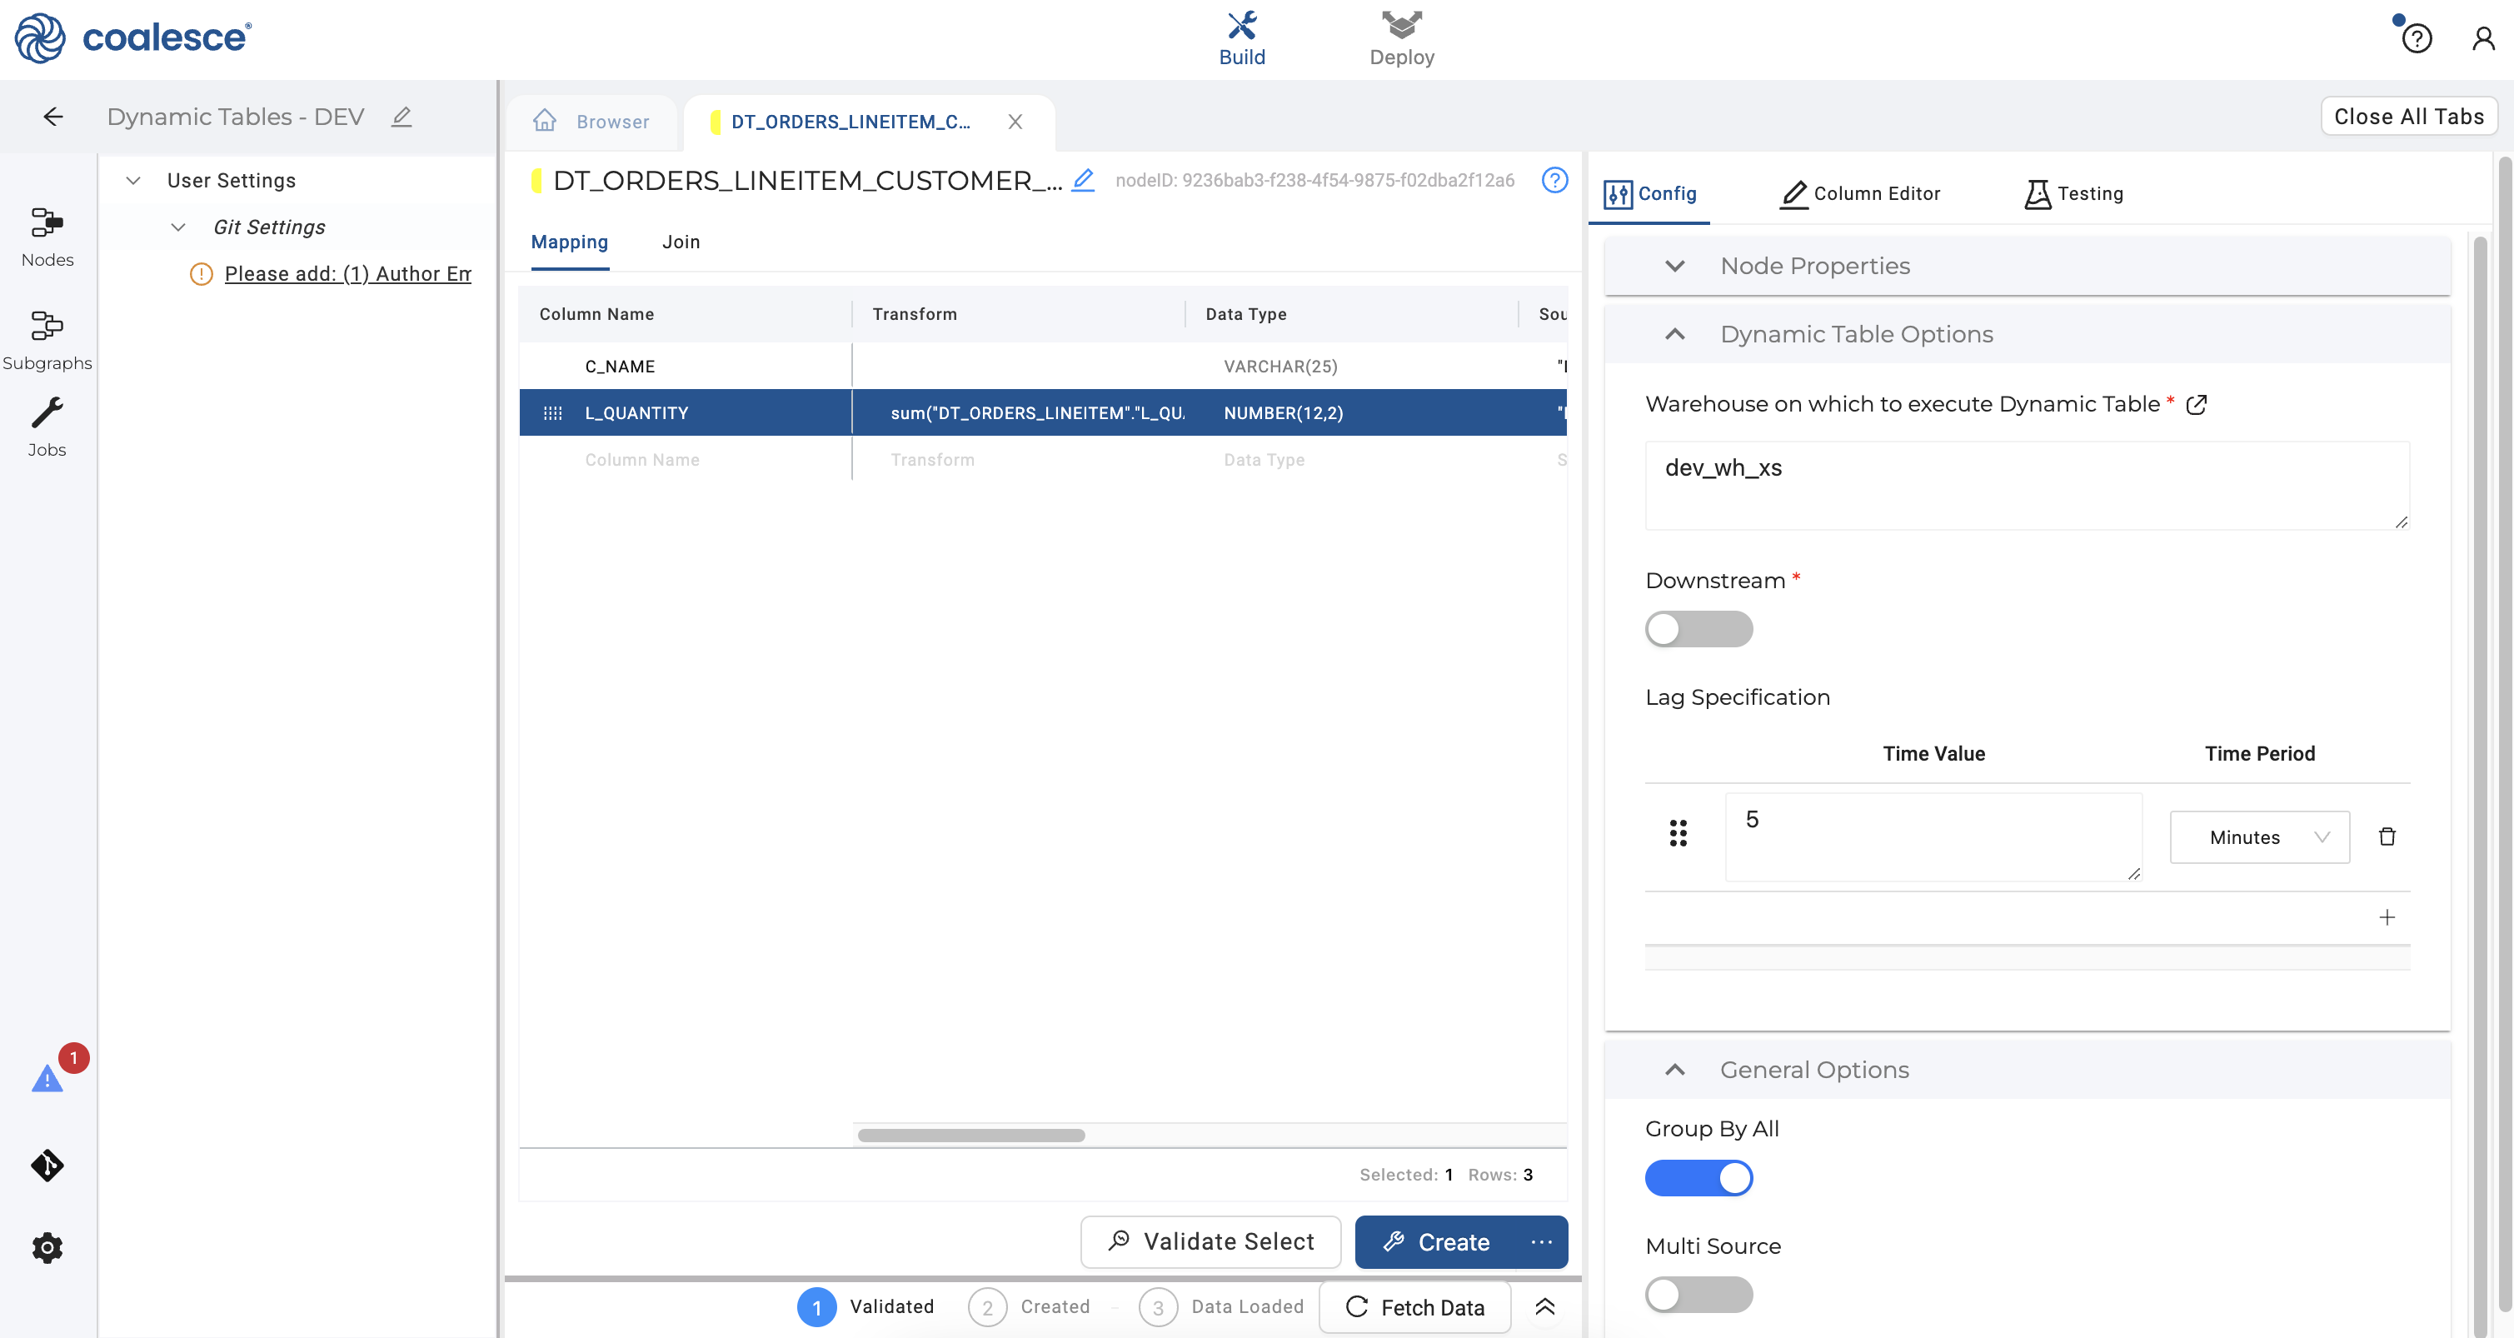The width and height of the screenshot is (2514, 1338).
Task: Open the Nodes sidebar panel
Action: (x=47, y=236)
